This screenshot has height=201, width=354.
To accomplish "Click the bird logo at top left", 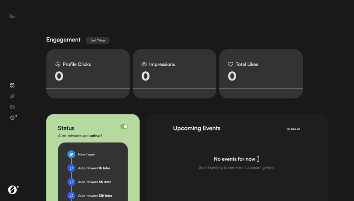I will pyautogui.click(x=12, y=16).
